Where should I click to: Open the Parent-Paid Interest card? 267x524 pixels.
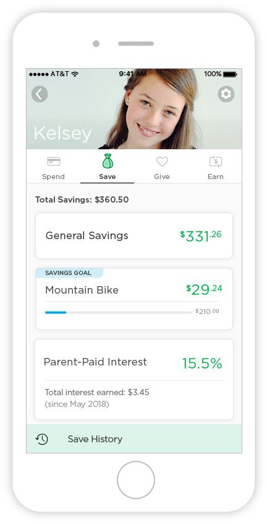[134, 380]
